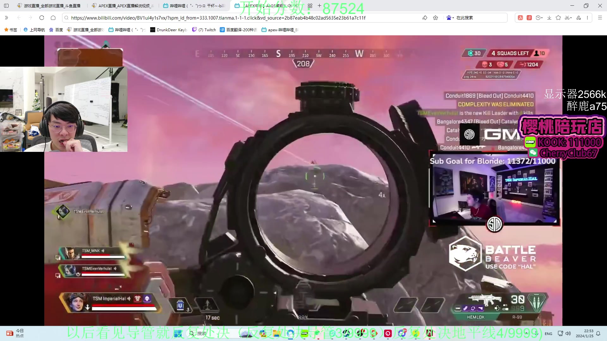
Task: Open the tab overview grid icon
Action: point(310,6)
